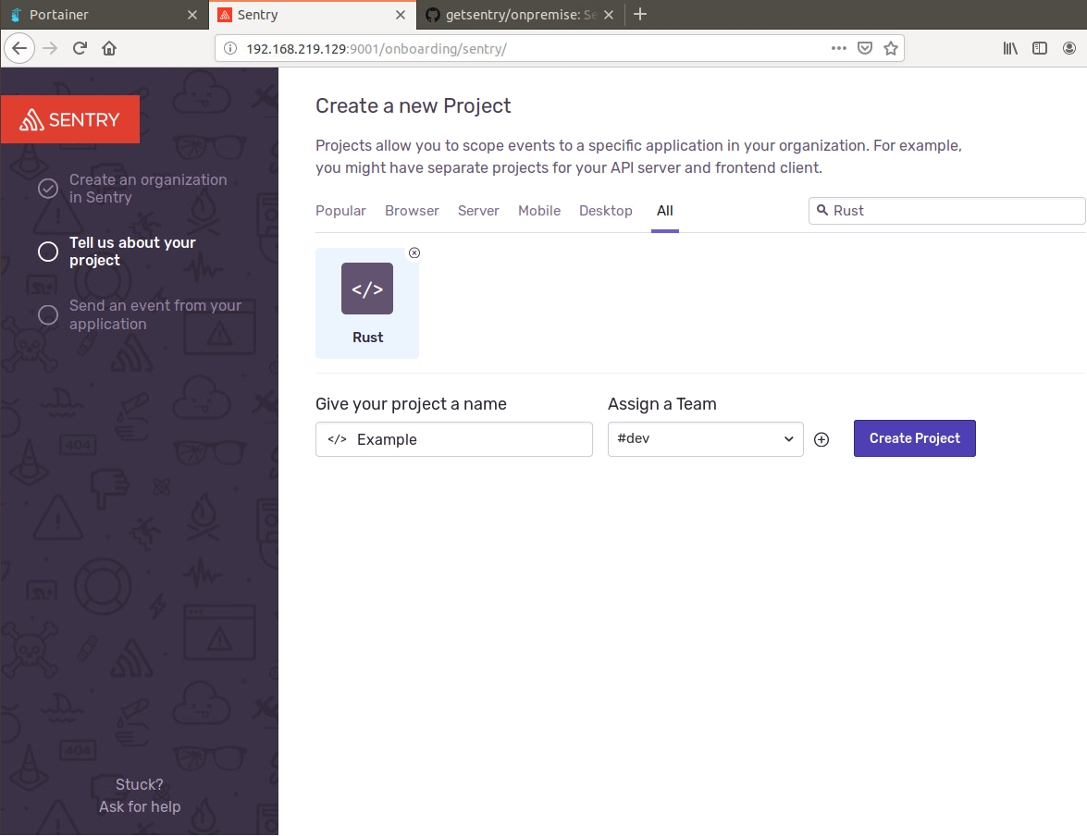Open the Assign a Team dropdown
This screenshot has height=836, width=1087.
(705, 438)
